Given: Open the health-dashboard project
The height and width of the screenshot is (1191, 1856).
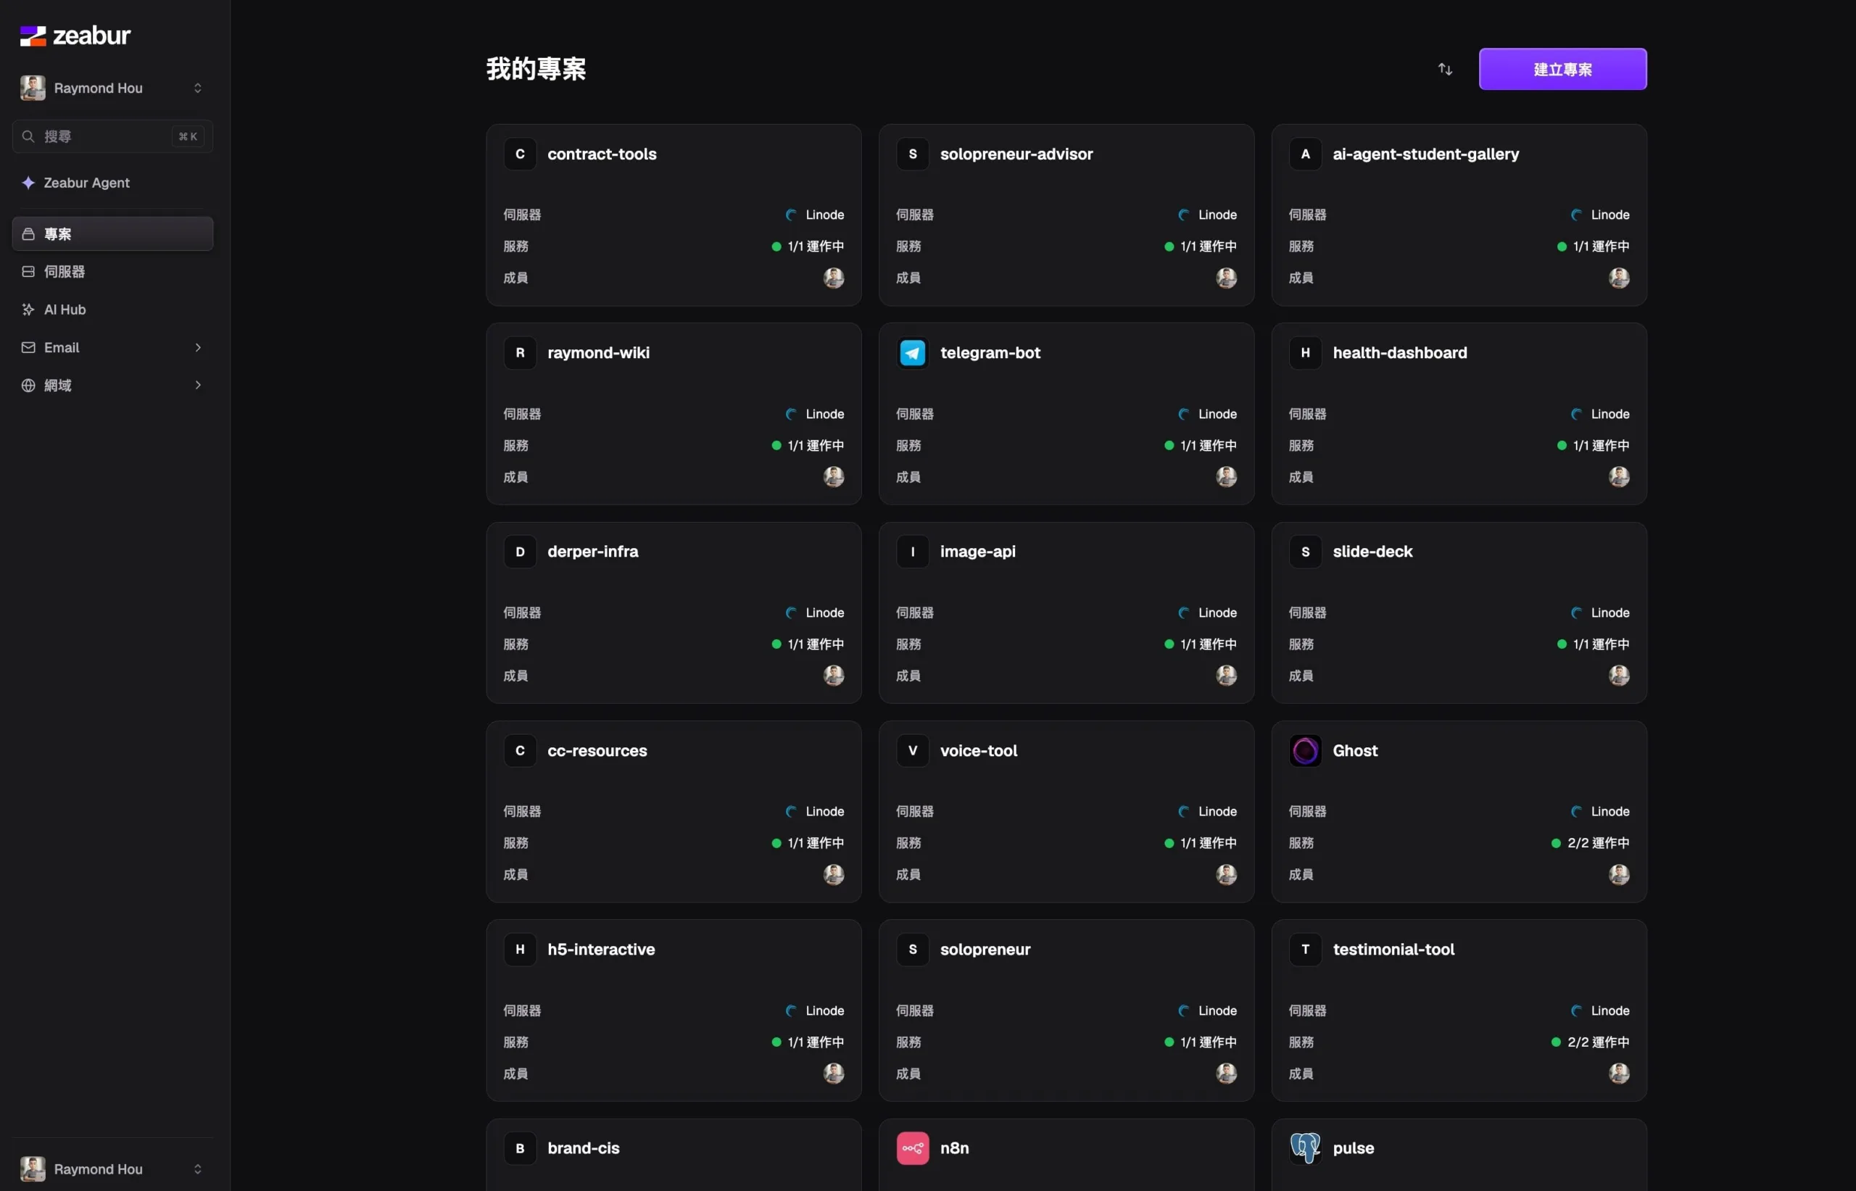Looking at the screenshot, I should [1459, 414].
